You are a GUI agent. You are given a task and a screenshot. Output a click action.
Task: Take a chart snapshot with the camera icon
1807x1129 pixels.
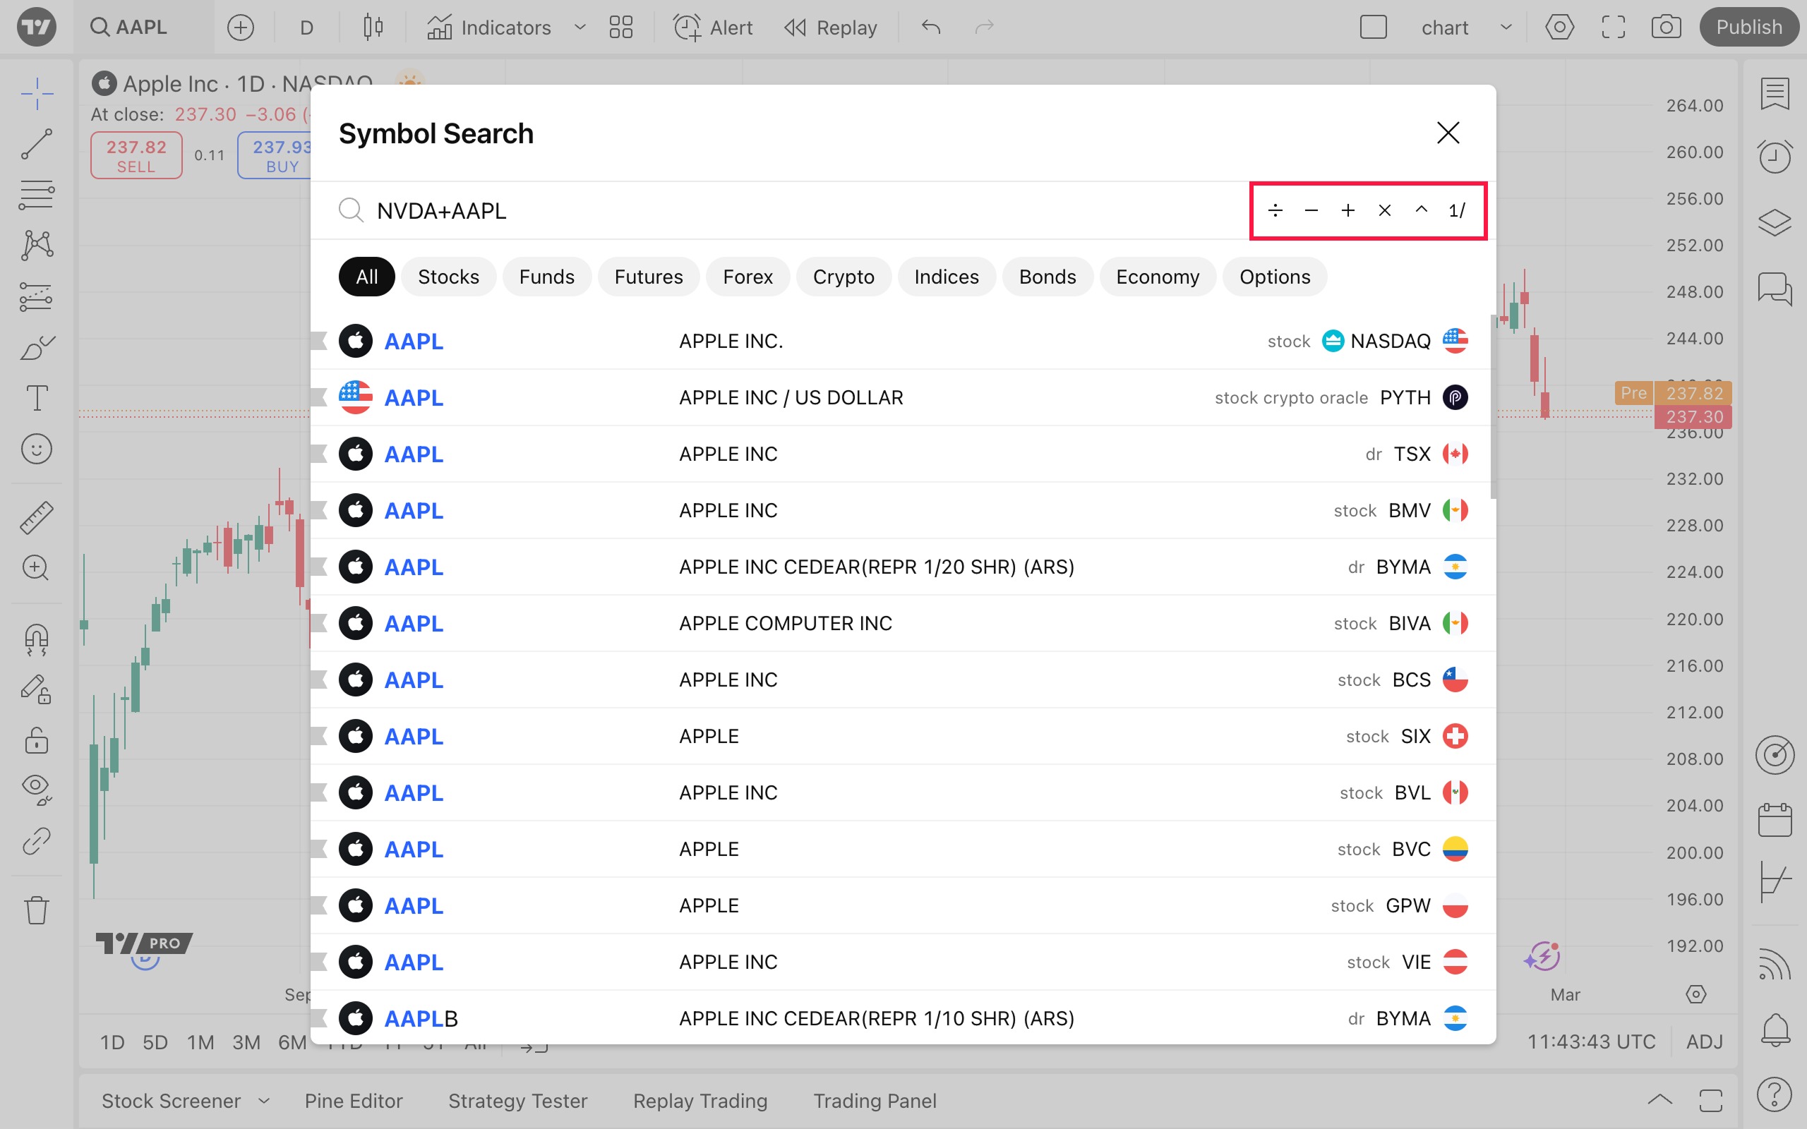[x=1666, y=28]
